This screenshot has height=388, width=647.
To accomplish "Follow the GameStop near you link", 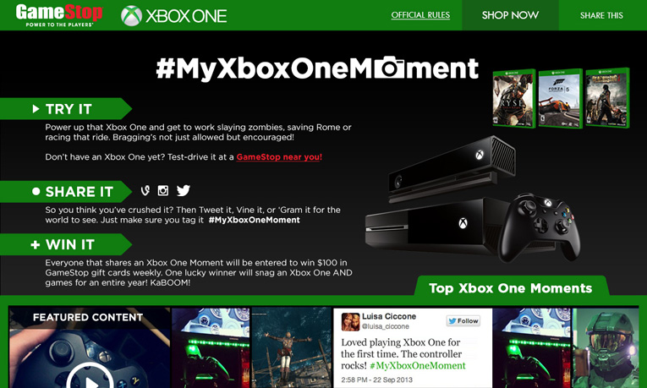I will click(x=279, y=157).
